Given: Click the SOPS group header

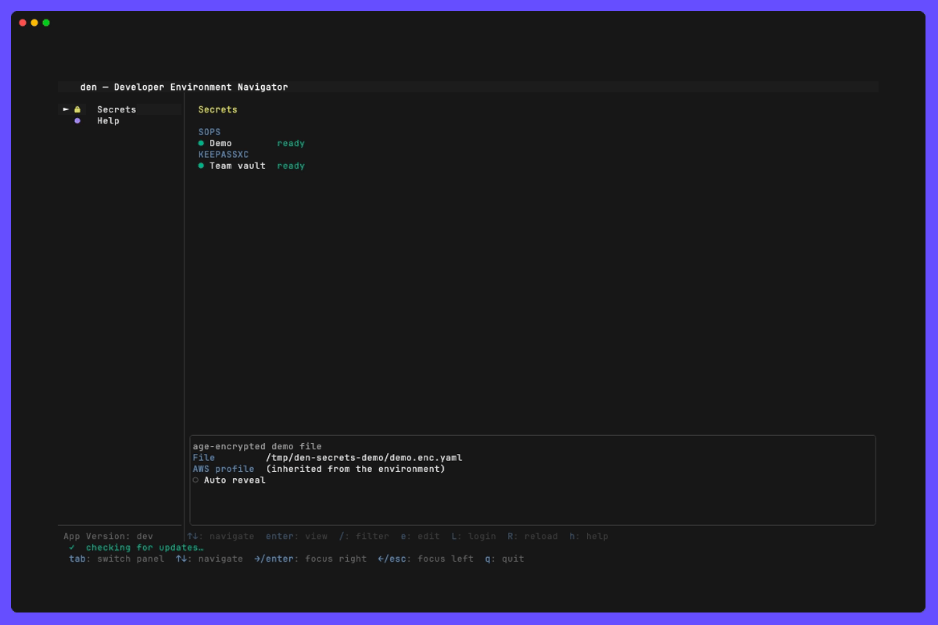Looking at the screenshot, I should 209,132.
